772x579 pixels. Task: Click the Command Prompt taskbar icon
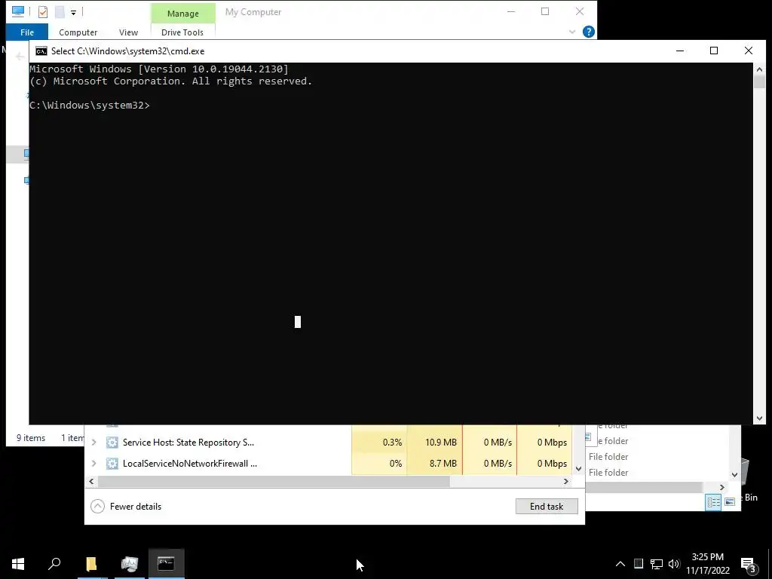click(166, 563)
